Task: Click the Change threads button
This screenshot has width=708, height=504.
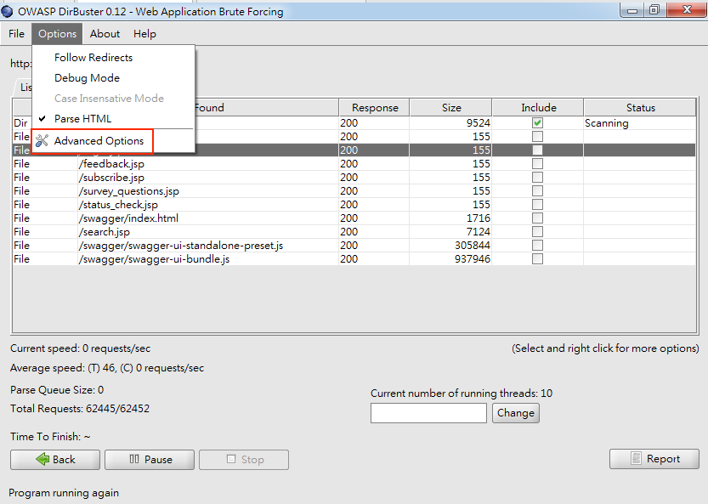Action: (x=516, y=413)
